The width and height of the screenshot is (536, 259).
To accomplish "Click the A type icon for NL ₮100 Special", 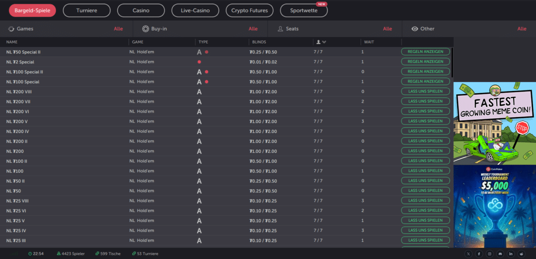I will [x=199, y=82].
